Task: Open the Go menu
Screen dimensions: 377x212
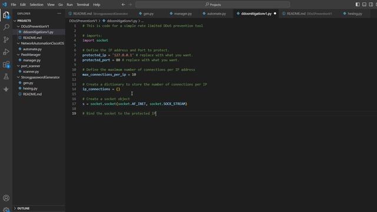Action: pyautogui.click(x=60, y=5)
